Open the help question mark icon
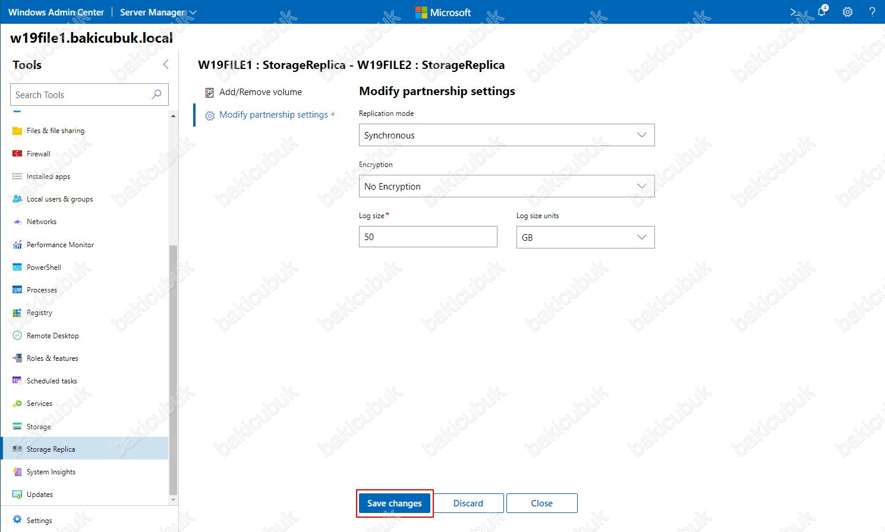Screen dimensions: 885x532 pyautogui.click(x=872, y=12)
